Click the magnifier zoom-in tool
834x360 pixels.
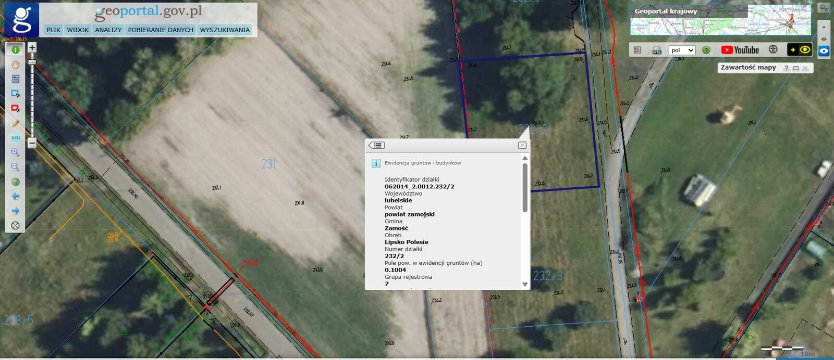[x=16, y=152]
